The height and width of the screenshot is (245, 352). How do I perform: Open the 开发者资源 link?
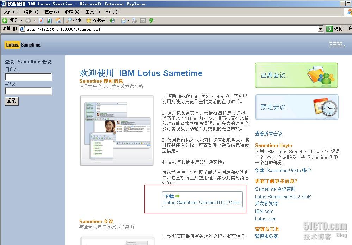pos(266,203)
